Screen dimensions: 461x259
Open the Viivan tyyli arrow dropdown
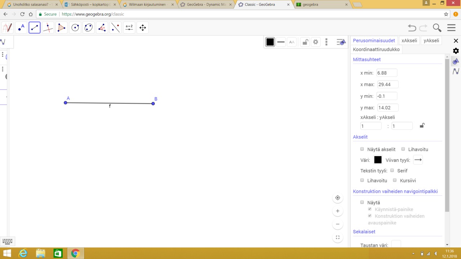click(x=418, y=160)
